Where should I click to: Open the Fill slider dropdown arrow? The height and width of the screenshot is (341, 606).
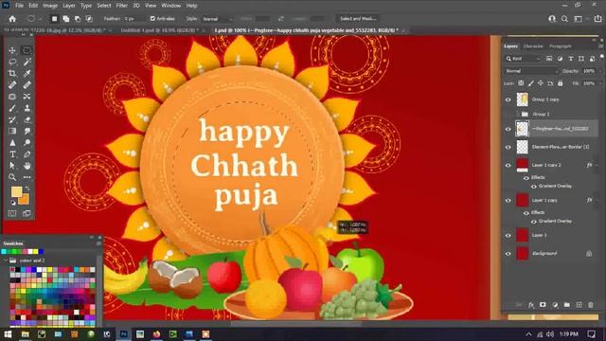tap(600, 83)
